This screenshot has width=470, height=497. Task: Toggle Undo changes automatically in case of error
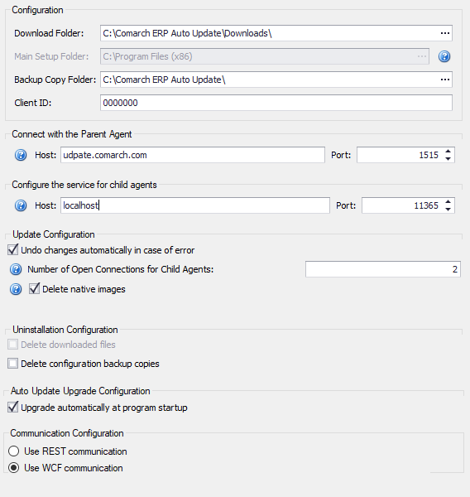pos(13,250)
